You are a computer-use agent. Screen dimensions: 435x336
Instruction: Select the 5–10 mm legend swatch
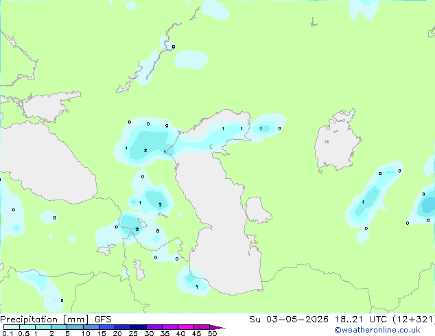pyautogui.click(x=75, y=327)
